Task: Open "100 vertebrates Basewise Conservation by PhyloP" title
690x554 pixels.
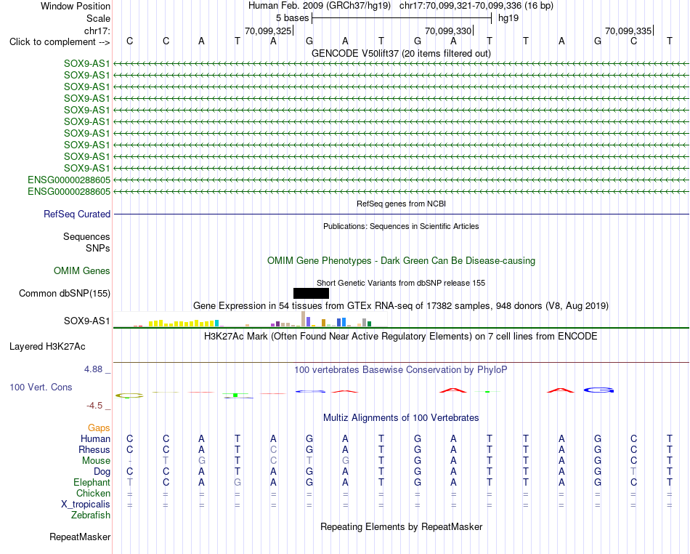Action: tap(401, 370)
